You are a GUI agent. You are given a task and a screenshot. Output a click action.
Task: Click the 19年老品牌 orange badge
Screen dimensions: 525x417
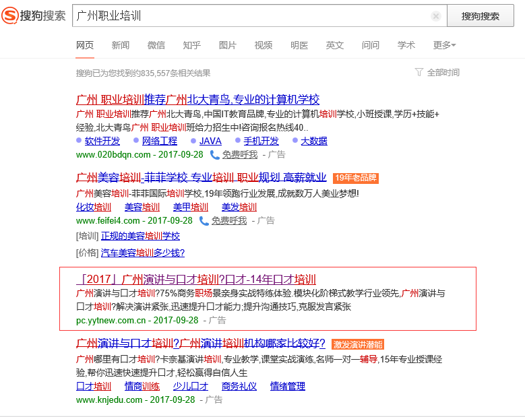[355, 179]
